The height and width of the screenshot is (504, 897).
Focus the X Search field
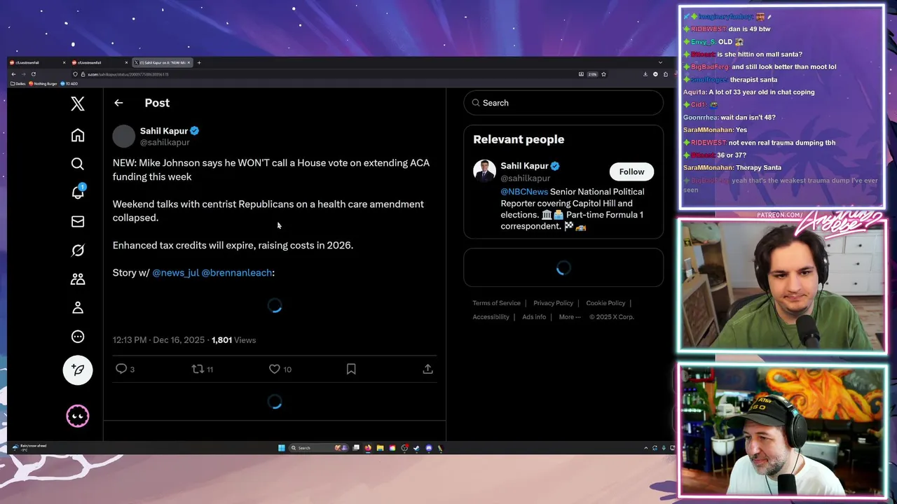coord(563,103)
